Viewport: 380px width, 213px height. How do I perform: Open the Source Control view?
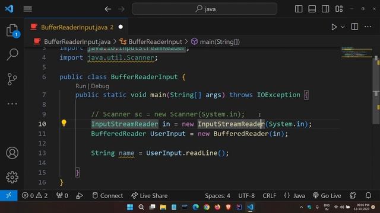[x=12, y=79]
